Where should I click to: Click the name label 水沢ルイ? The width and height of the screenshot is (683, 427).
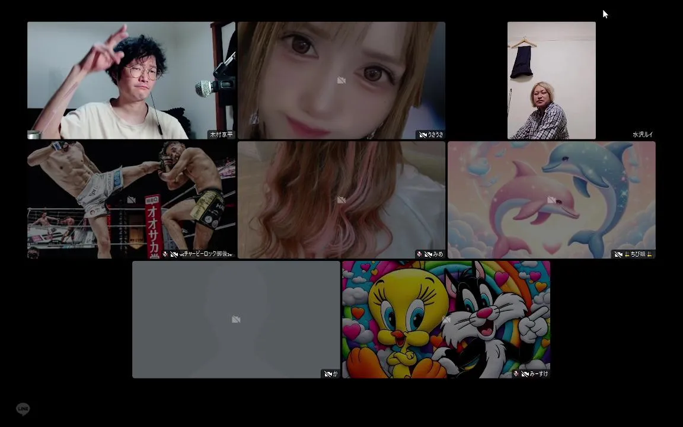click(643, 135)
